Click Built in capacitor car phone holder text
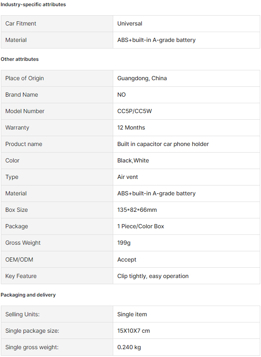 163,144
